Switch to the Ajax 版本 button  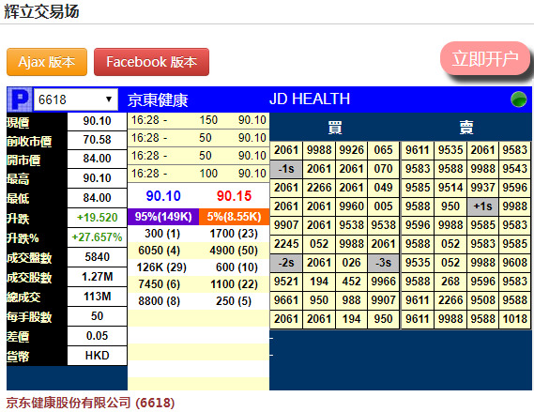(47, 62)
